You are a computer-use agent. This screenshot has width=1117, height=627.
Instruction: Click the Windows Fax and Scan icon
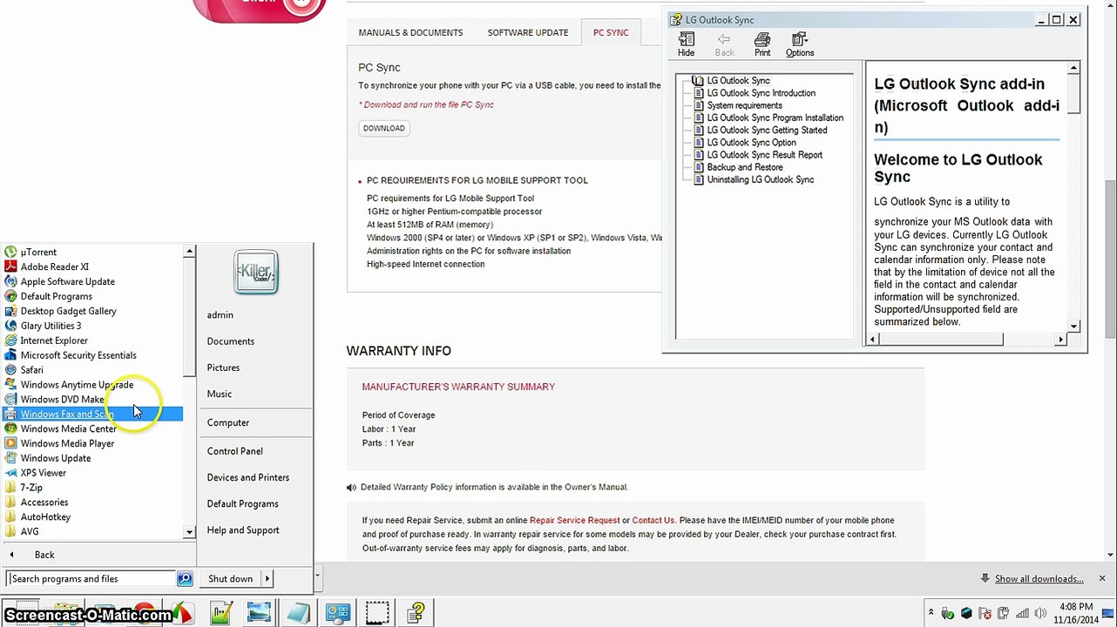(x=10, y=414)
